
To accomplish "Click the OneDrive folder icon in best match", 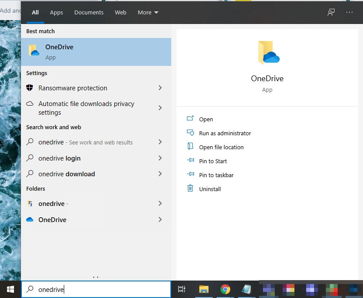I will pos(34,51).
